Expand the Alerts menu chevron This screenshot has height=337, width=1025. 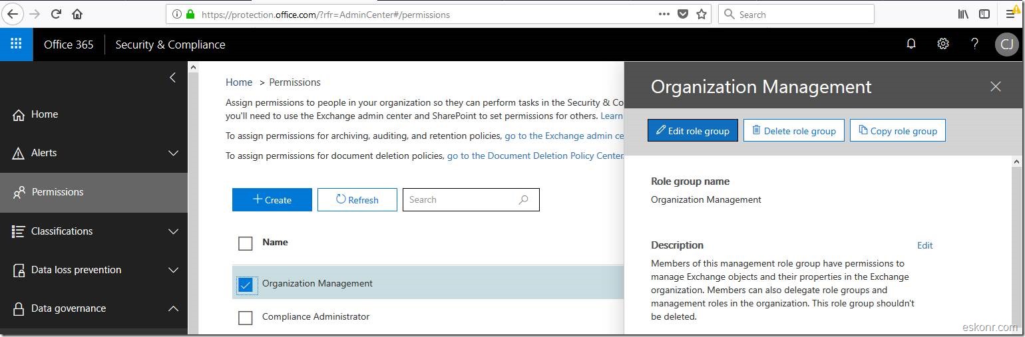point(173,153)
